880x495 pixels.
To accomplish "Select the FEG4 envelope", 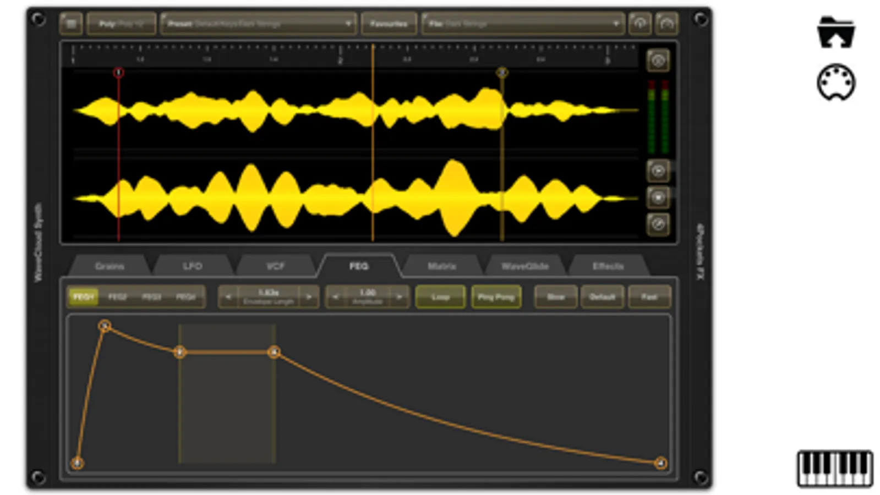I will pyautogui.click(x=185, y=297).
